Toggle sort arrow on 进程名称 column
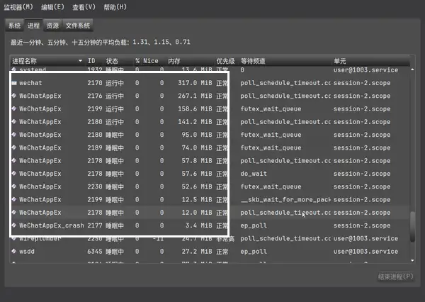Image resolution: width=425 pixels, height=302 pixels. [80, 61]
